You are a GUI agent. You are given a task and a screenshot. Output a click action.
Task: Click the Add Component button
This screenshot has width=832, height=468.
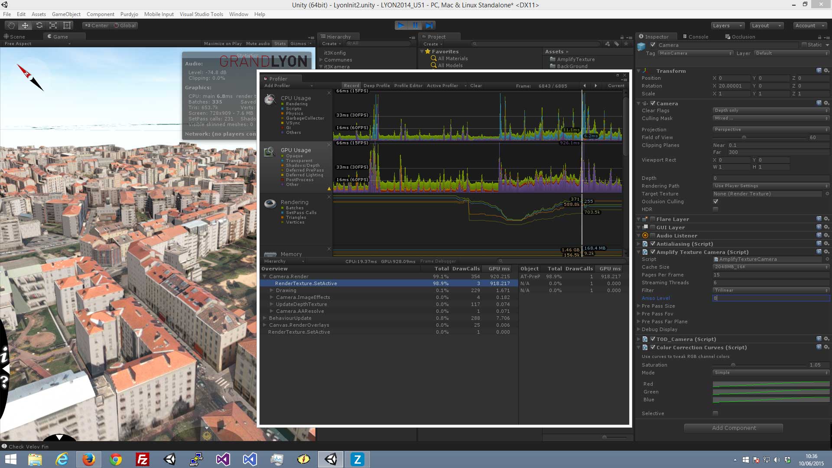[734, 428]
